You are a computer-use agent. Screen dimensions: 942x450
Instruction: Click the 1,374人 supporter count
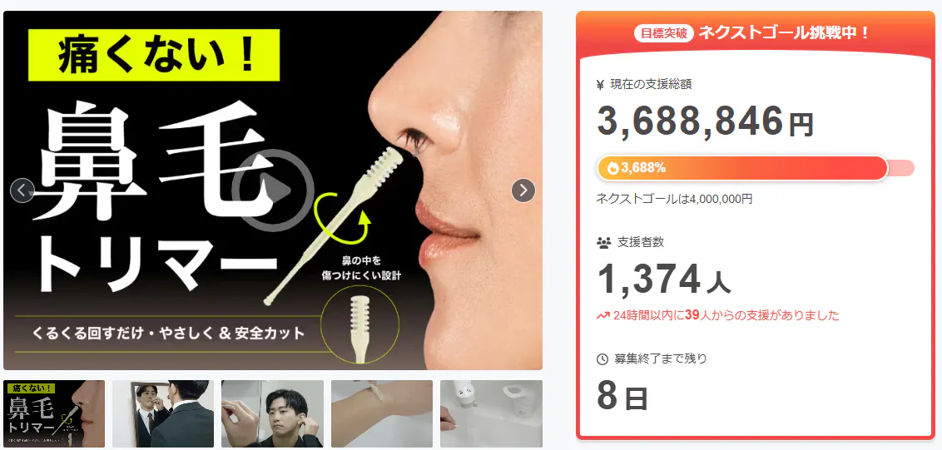tap(663, 279)
